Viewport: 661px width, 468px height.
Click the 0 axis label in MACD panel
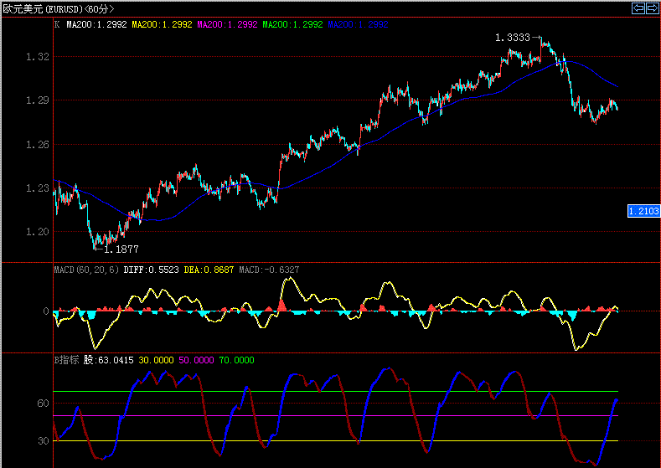click(46, 311)
